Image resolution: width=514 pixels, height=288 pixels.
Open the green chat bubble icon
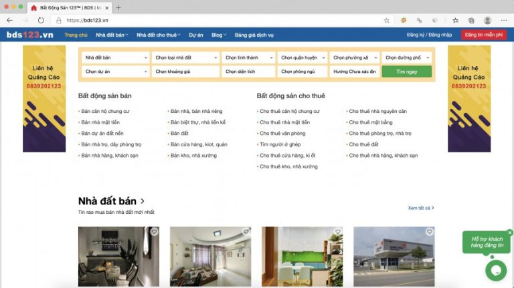click(496, 271)
